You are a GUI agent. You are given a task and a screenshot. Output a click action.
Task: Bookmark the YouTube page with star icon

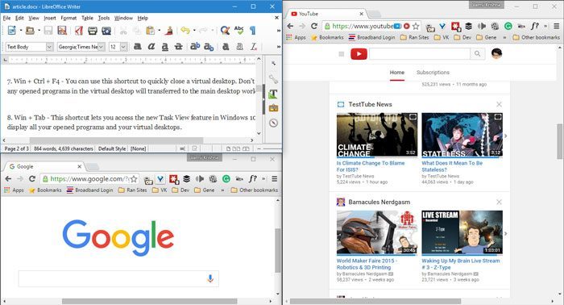[x=416, y=26]
